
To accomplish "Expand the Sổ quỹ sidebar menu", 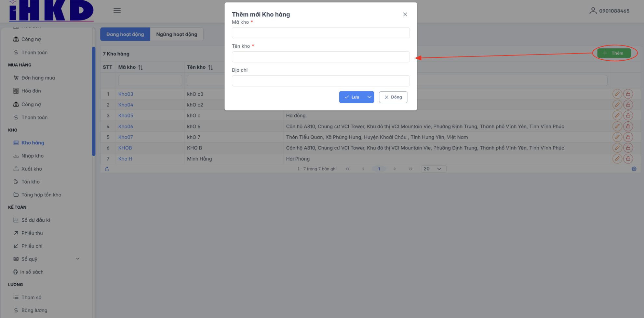I will tap(77, 259).
